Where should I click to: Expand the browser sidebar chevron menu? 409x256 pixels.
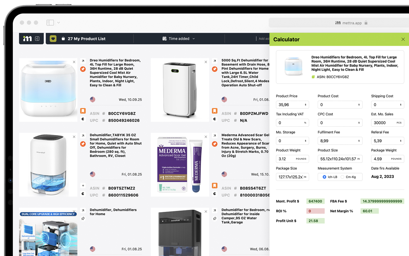58,23
